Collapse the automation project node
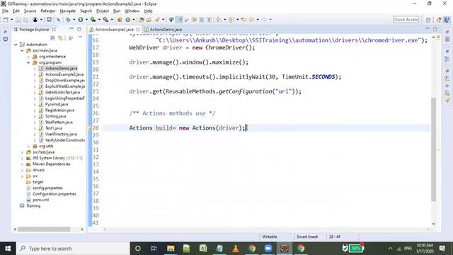 pos(16,45)
